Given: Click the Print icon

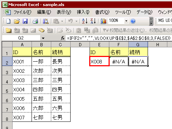Looking at the screenshot, I should click(x=35, y=21).
